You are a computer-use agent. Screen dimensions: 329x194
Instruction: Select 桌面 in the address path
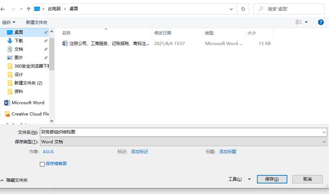coord(74,9)
